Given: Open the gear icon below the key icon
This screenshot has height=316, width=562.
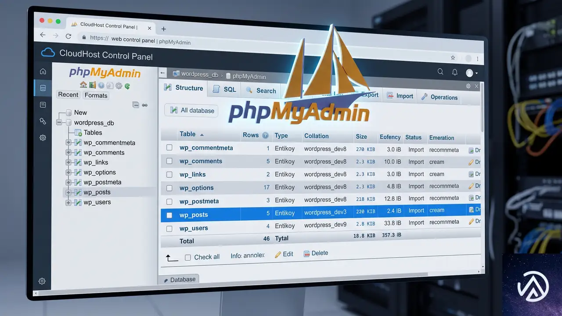Looking at the screenshot, I should click(x=43, y=138).
